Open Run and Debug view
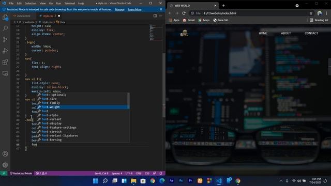Viewport: 331px width, 186px height. pyautogui.click(x=5, y=51)
